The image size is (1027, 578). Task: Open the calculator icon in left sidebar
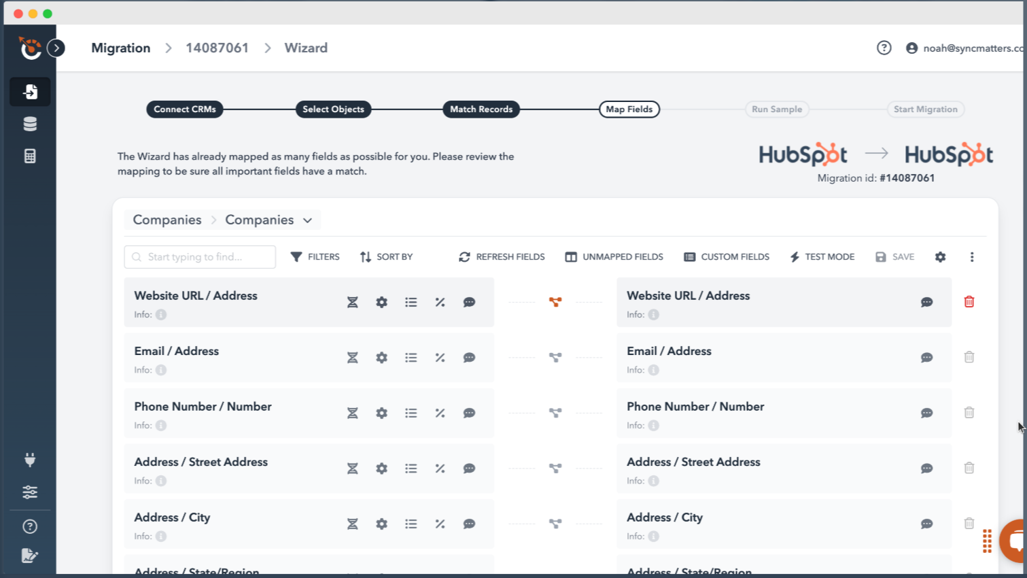pyautogui.click(x=30, y=156)
